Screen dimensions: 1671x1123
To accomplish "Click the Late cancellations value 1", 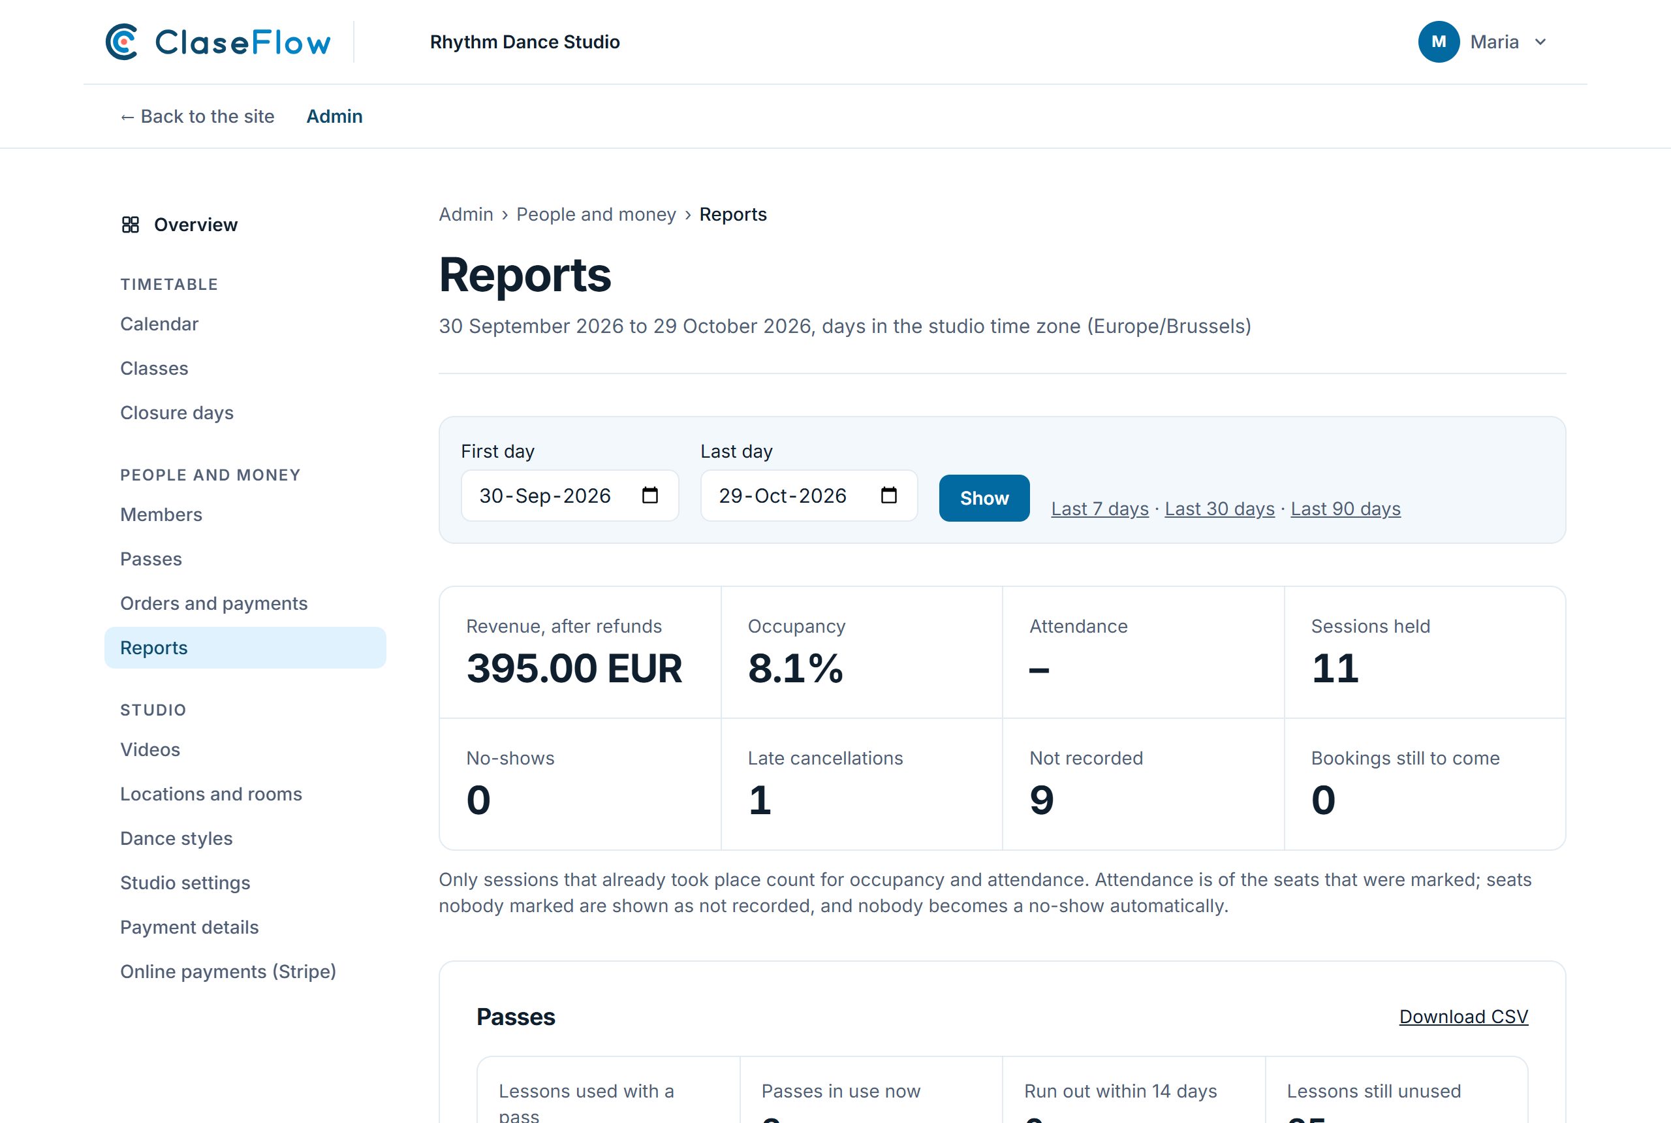I will (760, 800).
